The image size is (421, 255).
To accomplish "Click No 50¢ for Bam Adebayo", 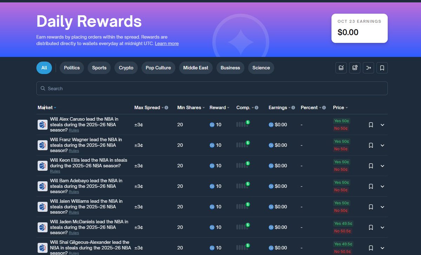I will click(341, 190).
